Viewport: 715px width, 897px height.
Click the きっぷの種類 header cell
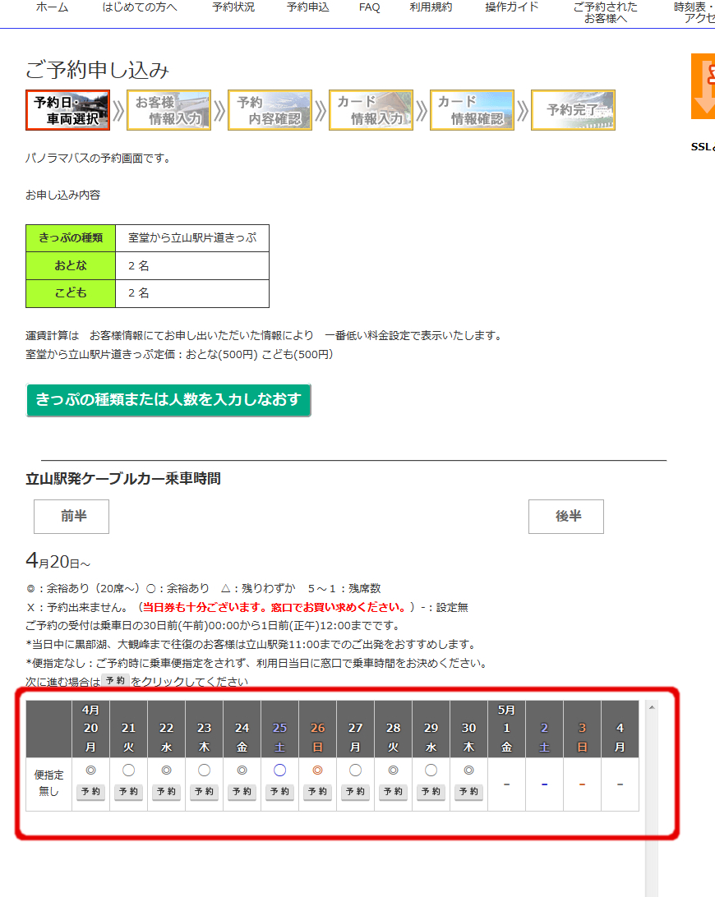coord(71,238)
